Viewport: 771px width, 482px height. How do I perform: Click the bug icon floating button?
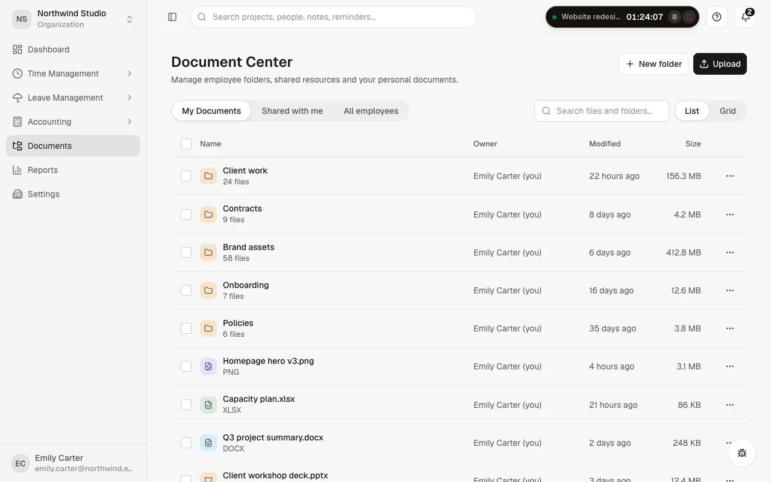[742, 453]
